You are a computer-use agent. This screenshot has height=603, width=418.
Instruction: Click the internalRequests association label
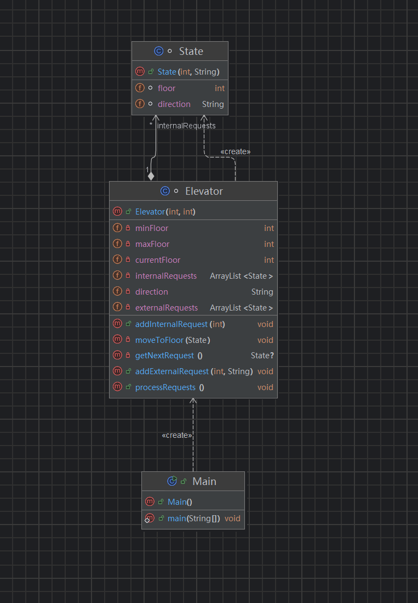(x=186, y=126)
